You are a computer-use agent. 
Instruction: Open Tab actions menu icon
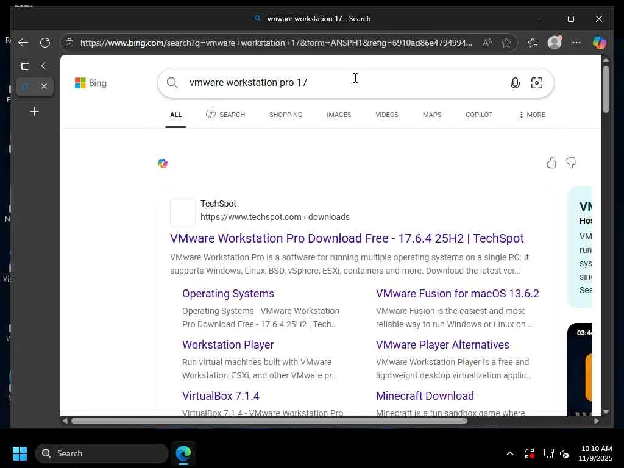24,66
